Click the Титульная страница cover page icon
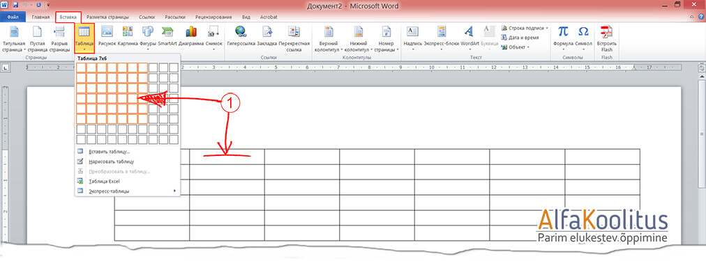This screenshot has height=261, width=706. click(14, 32)
